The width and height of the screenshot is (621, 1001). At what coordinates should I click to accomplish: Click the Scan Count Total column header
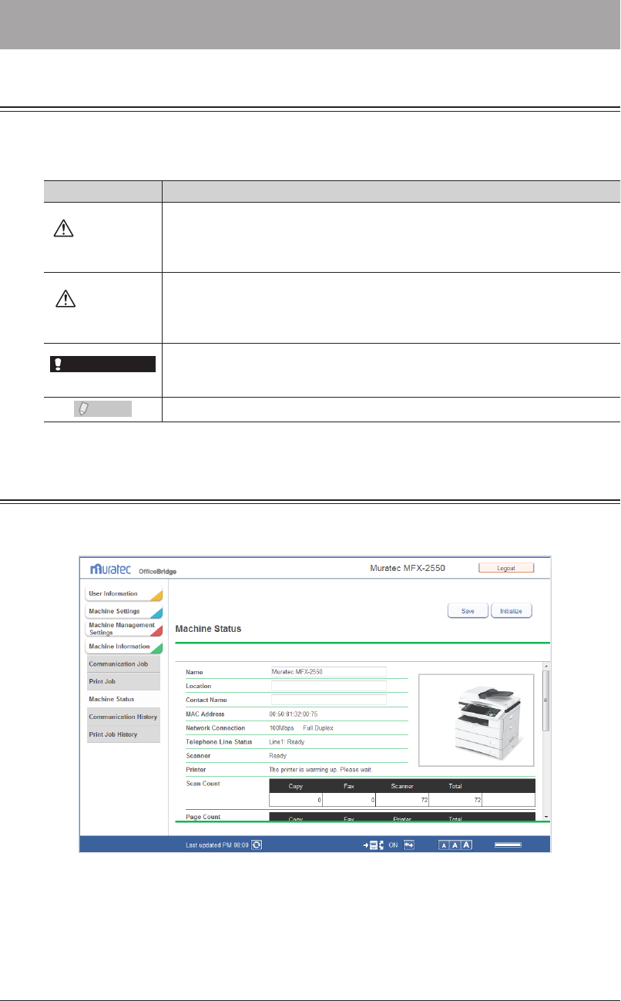click(x=455, y=786)
